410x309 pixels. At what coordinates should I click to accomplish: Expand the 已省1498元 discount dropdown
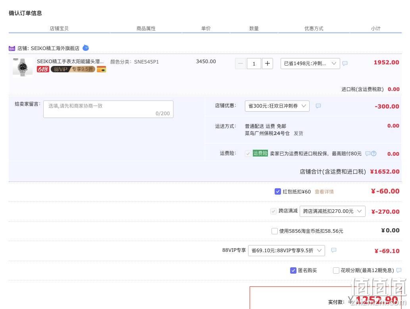[x=310, y=64]
